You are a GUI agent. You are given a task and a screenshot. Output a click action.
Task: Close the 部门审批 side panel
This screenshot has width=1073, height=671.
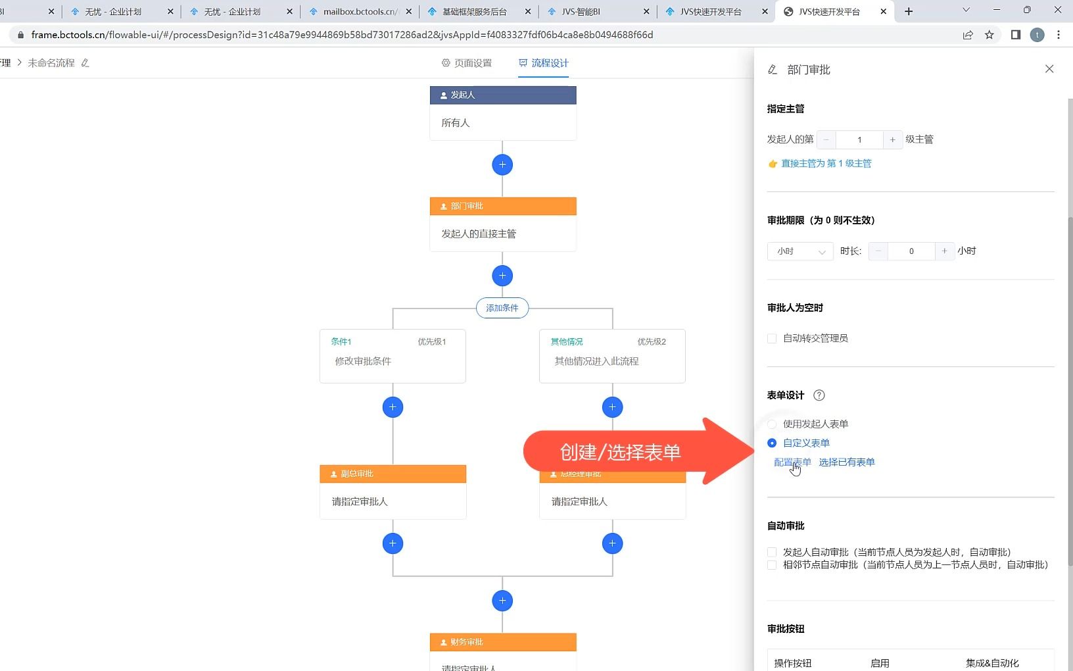point(1049,69)
